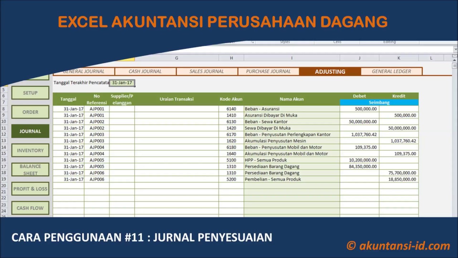Screen dimensions: 458x258
Task: Click account code 1410
Action: (231, 115)
